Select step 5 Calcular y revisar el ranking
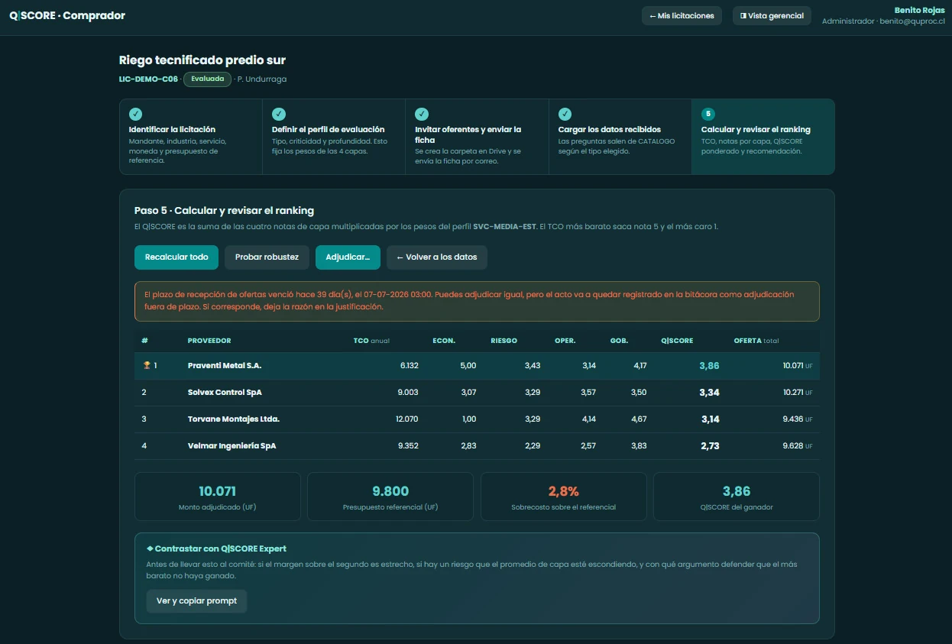 [763, 137]
